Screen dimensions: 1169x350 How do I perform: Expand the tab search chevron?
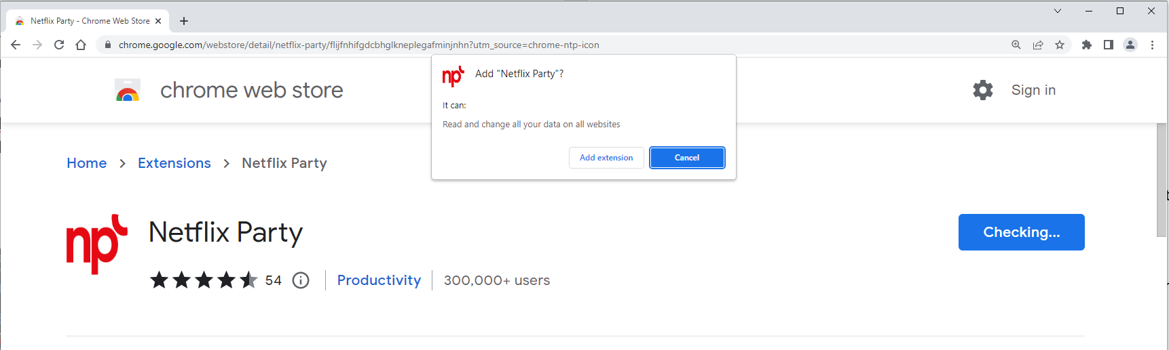(1058, 11)
